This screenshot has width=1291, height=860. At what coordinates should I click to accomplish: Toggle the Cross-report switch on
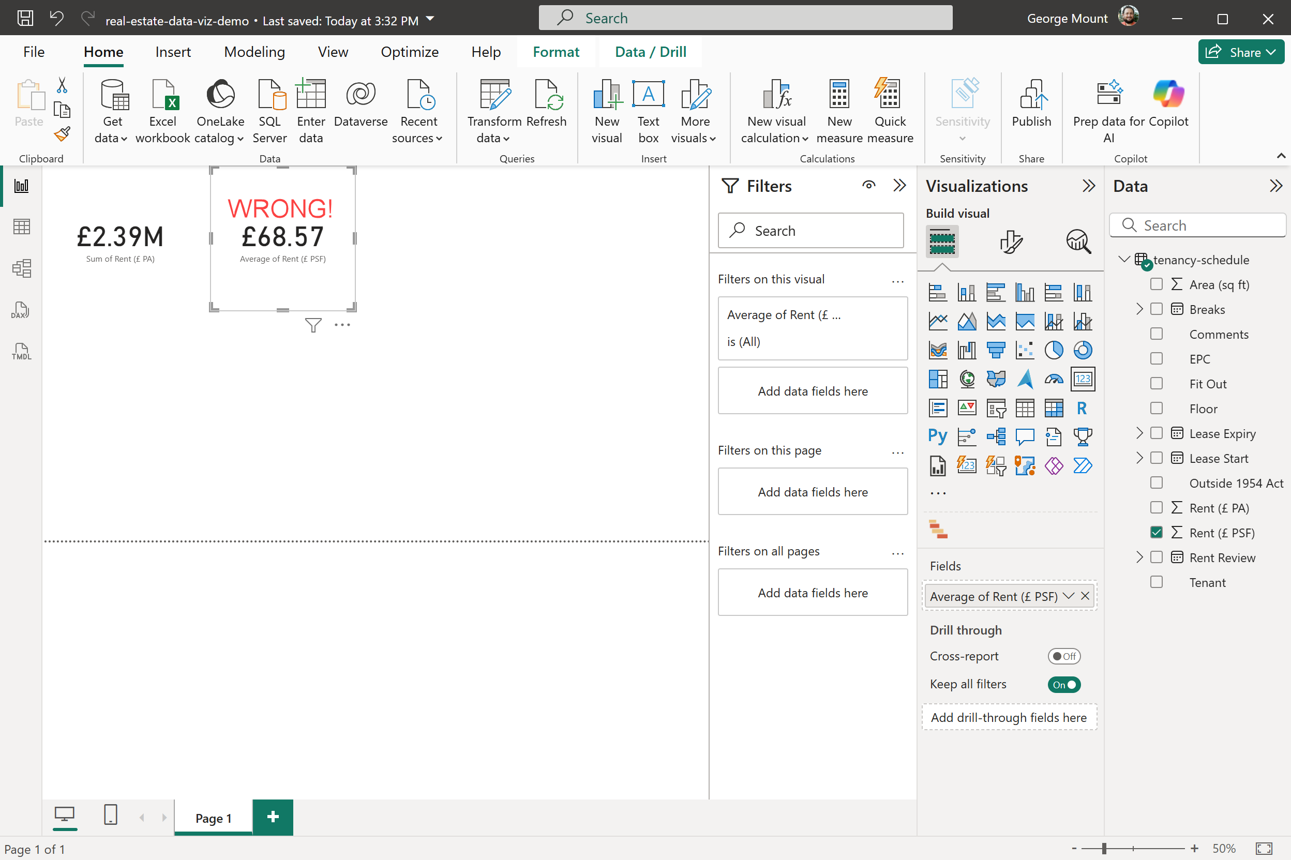[x=1063, y=656]
